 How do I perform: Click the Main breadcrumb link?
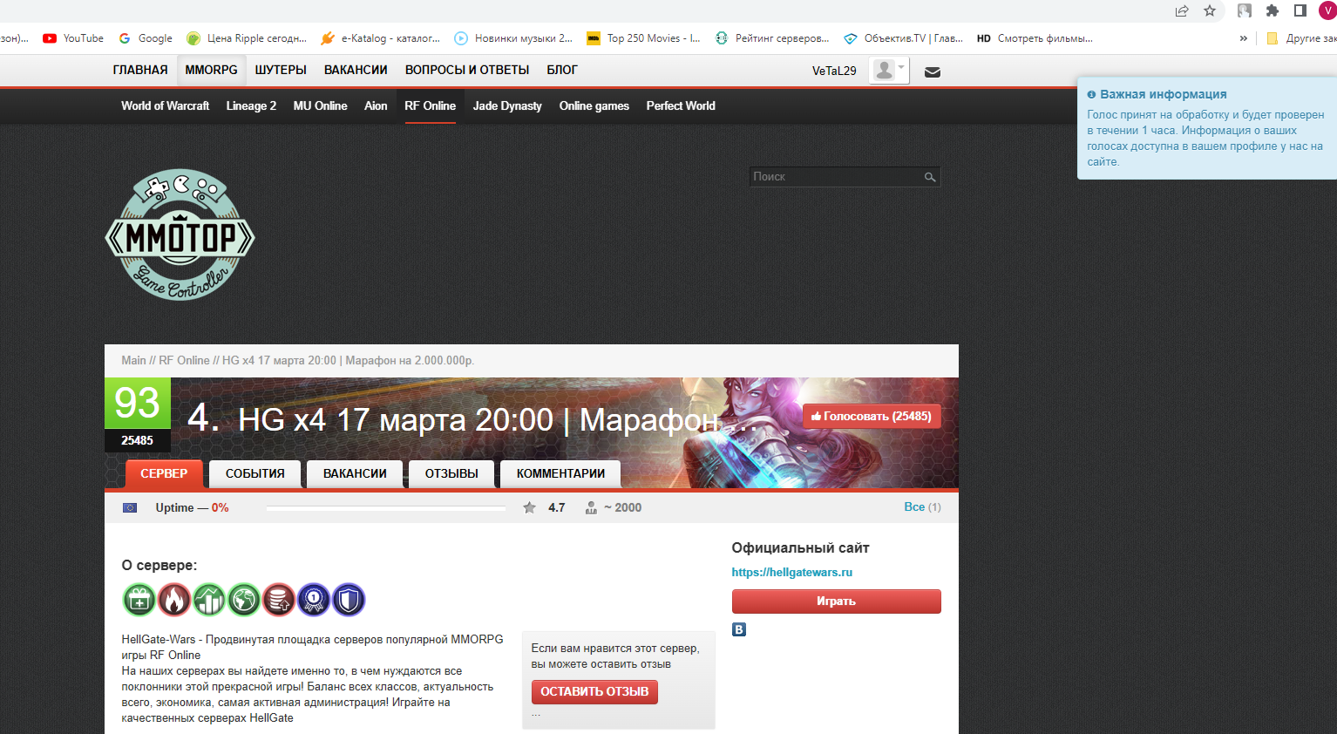pyautogui.click(x=133, y=360)
